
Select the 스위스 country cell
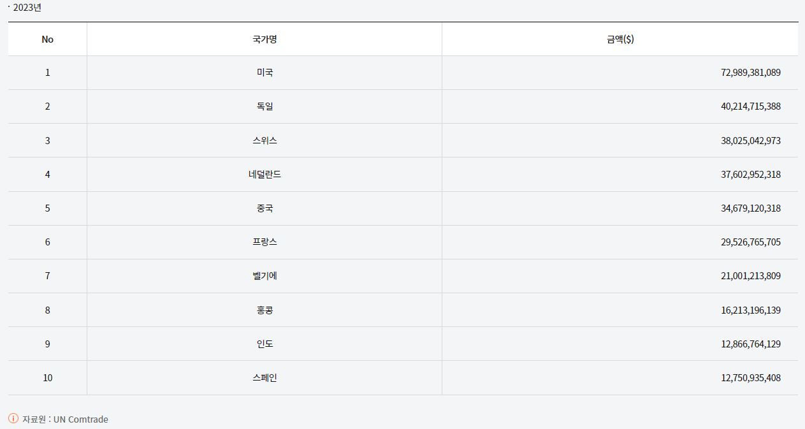click(x=265, y=140)
